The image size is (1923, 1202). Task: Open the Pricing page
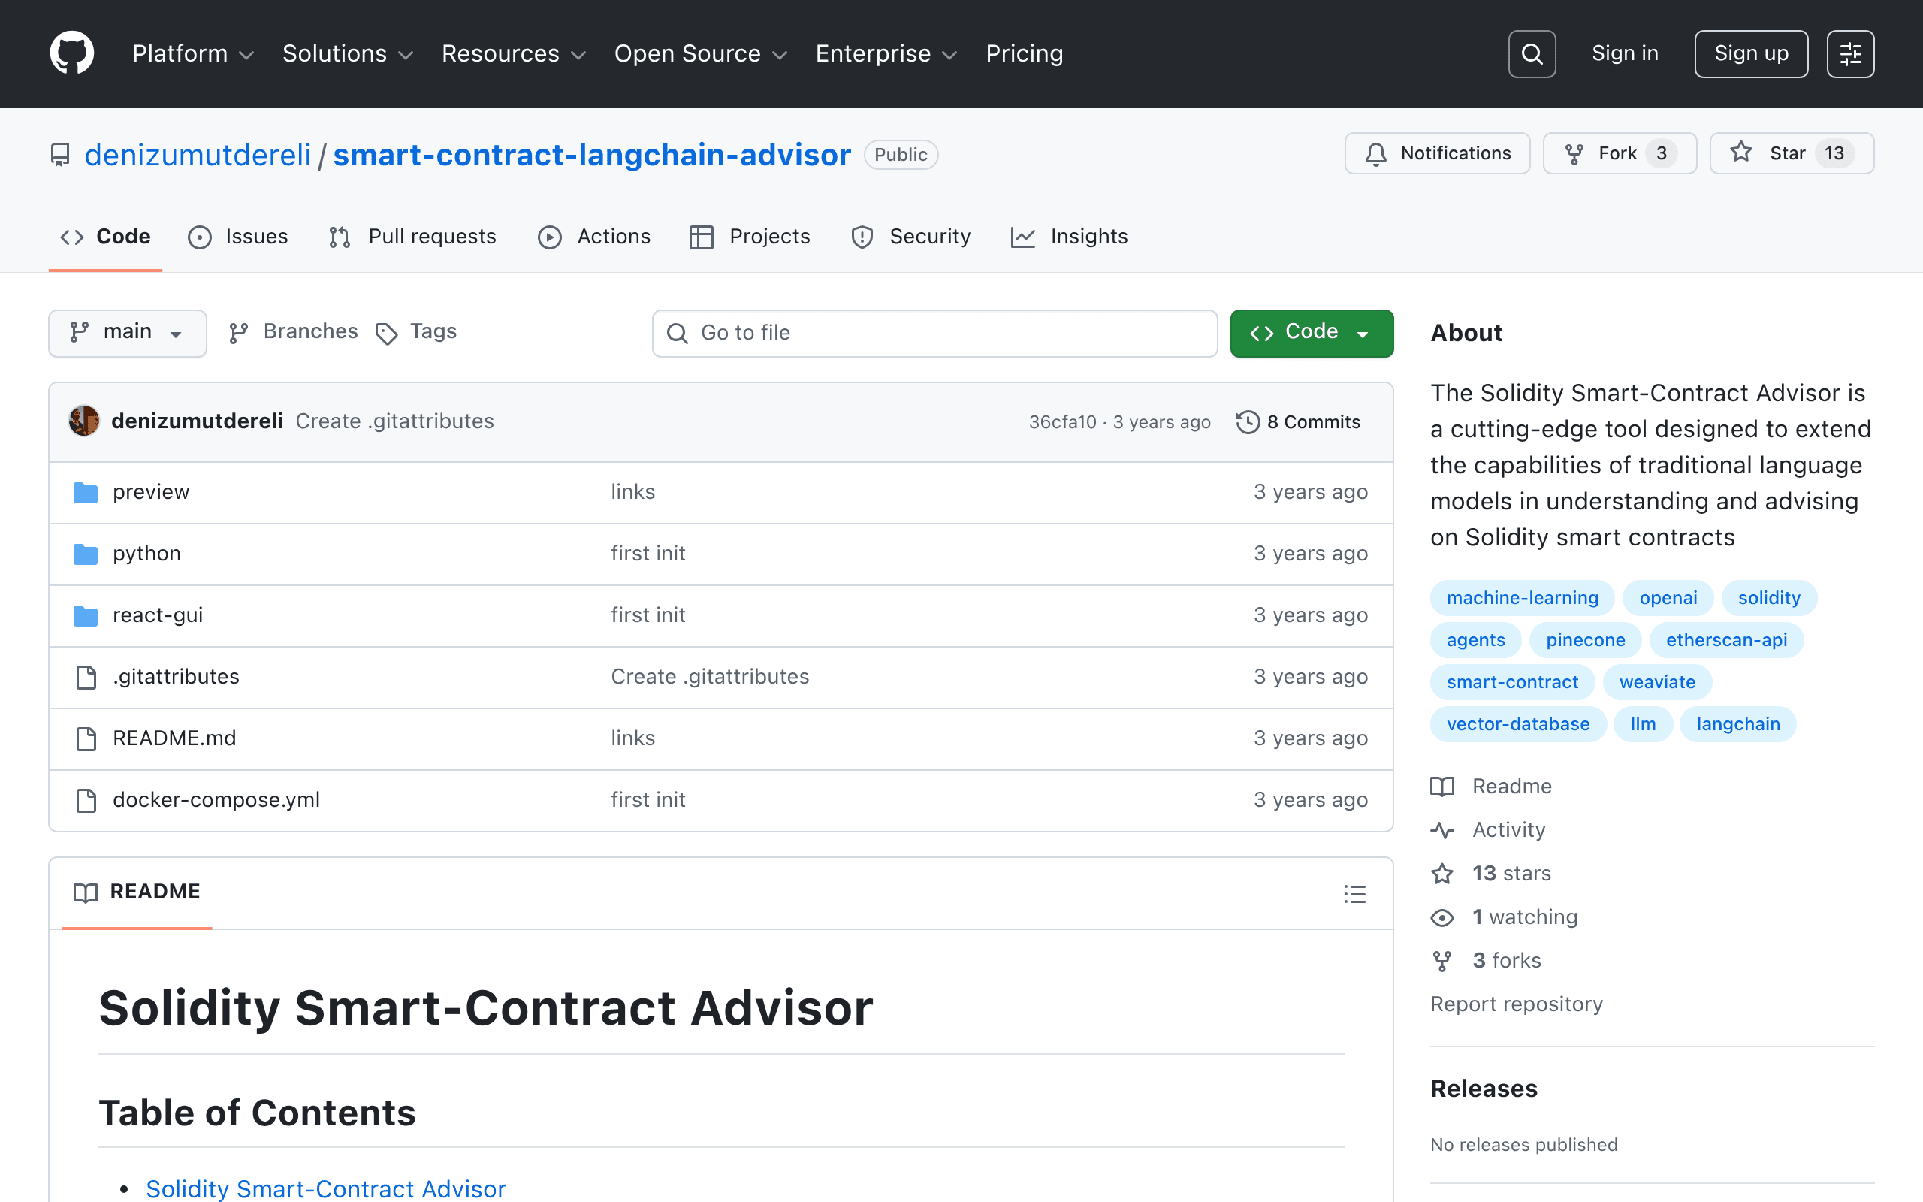(x=1025, y=53)
